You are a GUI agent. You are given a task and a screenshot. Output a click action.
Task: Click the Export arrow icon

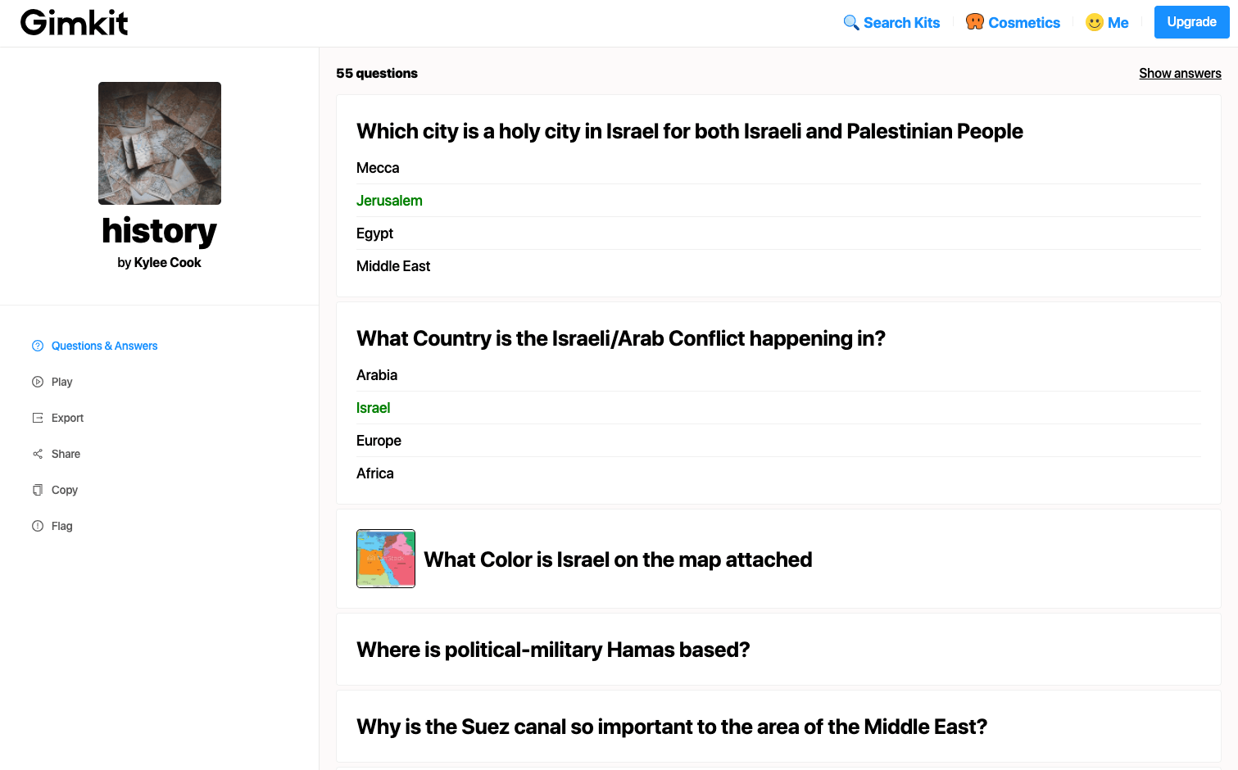pos(38,418)
